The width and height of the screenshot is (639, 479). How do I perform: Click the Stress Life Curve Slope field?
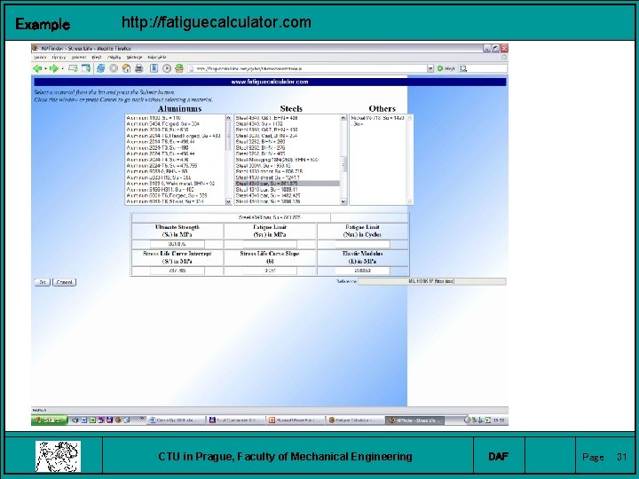[x=270, y=271]
